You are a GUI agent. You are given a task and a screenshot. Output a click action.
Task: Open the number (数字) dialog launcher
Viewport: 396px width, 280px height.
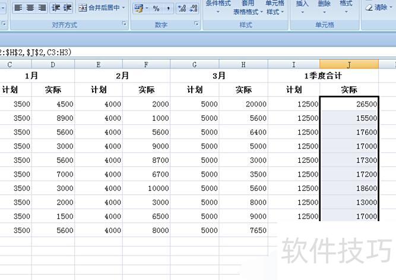pos(197,24)
